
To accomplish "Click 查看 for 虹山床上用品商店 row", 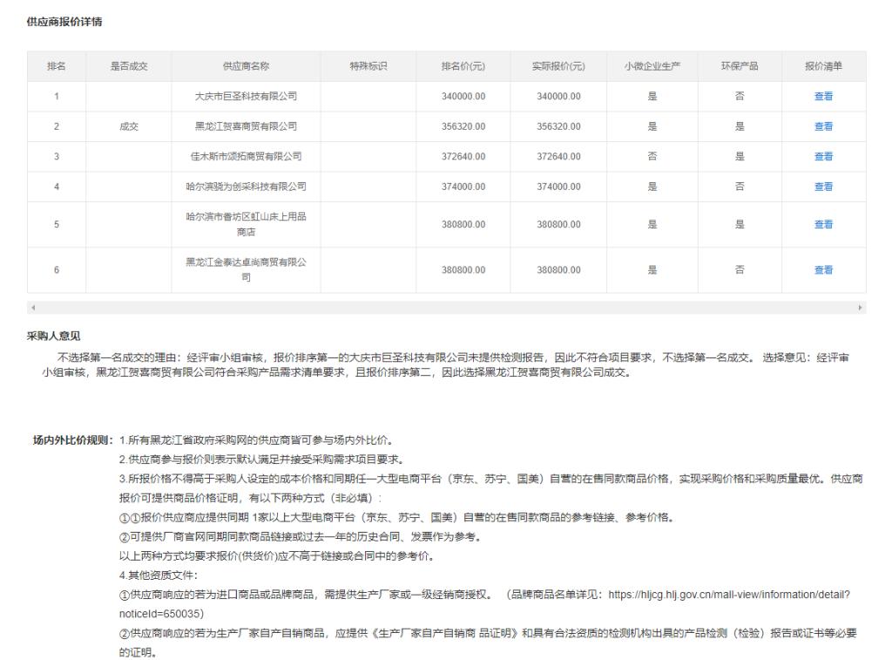I will pyautogui.click(x=823, y=224).
